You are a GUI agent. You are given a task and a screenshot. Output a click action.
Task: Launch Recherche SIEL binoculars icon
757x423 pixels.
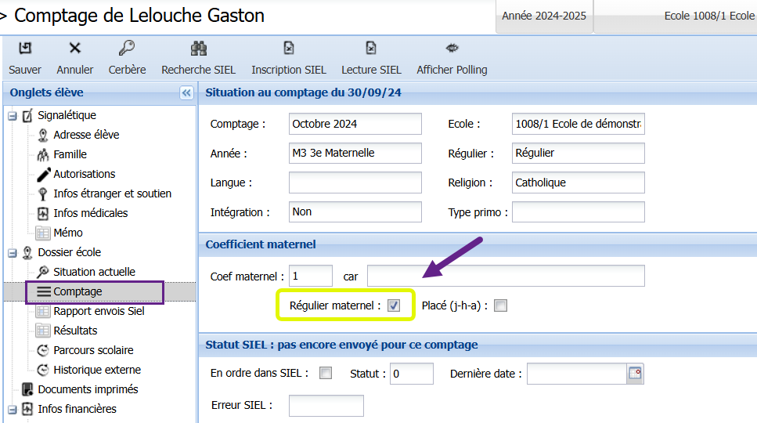pyautogui.click(x=198, y=49)
